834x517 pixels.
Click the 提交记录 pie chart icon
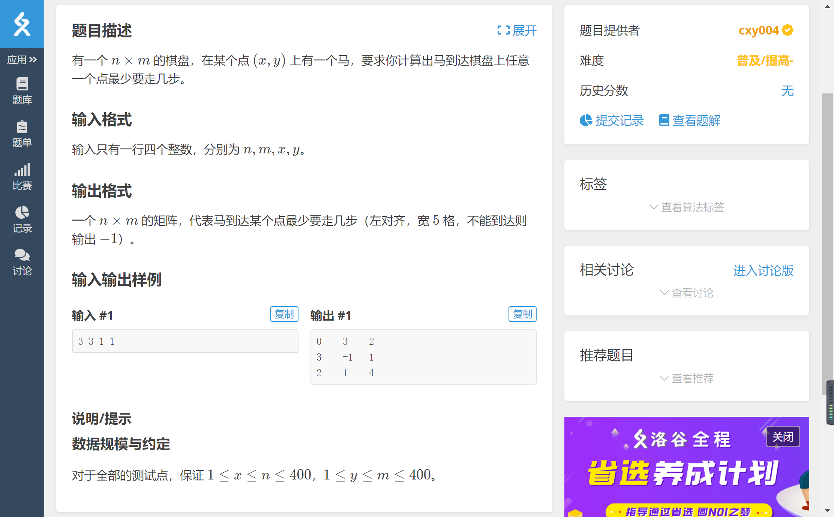(585, 120)
